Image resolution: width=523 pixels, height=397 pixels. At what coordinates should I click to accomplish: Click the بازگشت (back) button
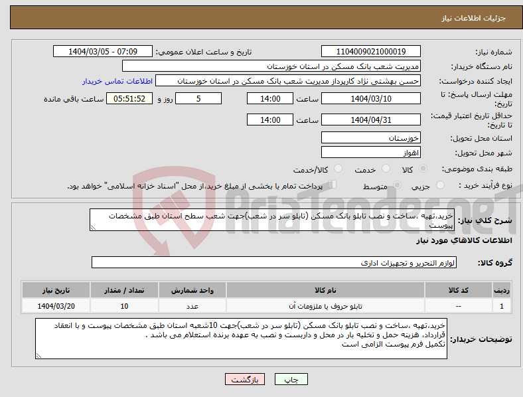[x=245, y=379]
